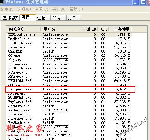
Task: Select the IEXPLORE.EXE process
Action: tap(69, 81)
